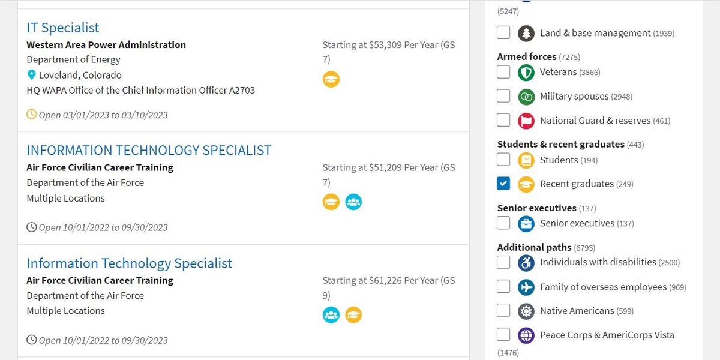720x360 pixels.
Task: Enable the Veterans filter checkbox
Action: (x=503, y=72)
